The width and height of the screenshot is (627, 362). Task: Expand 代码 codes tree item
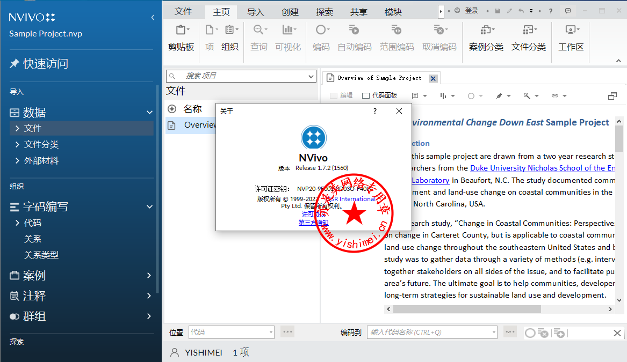tap(17, 223)
